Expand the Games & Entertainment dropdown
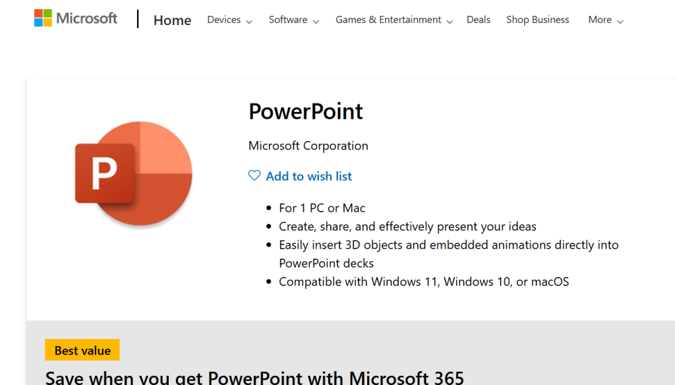The width and height of the screenshot is (675, 385). pos(450,22)
